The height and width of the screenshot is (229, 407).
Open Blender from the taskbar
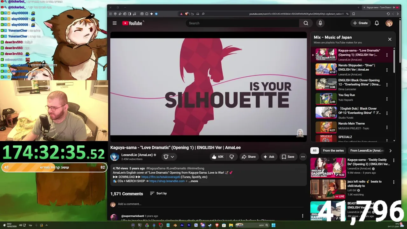click(x=175, y=225)
